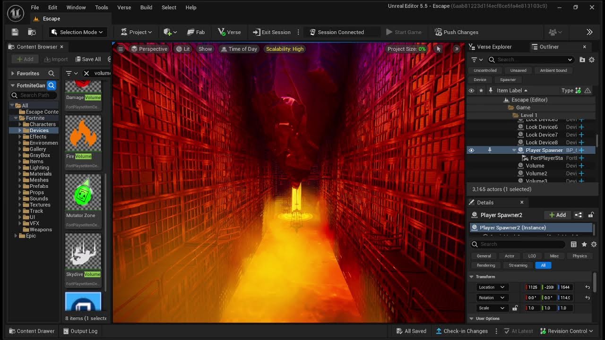Click the Unreal Engine logo icon
605x340 pixels.
15,13
